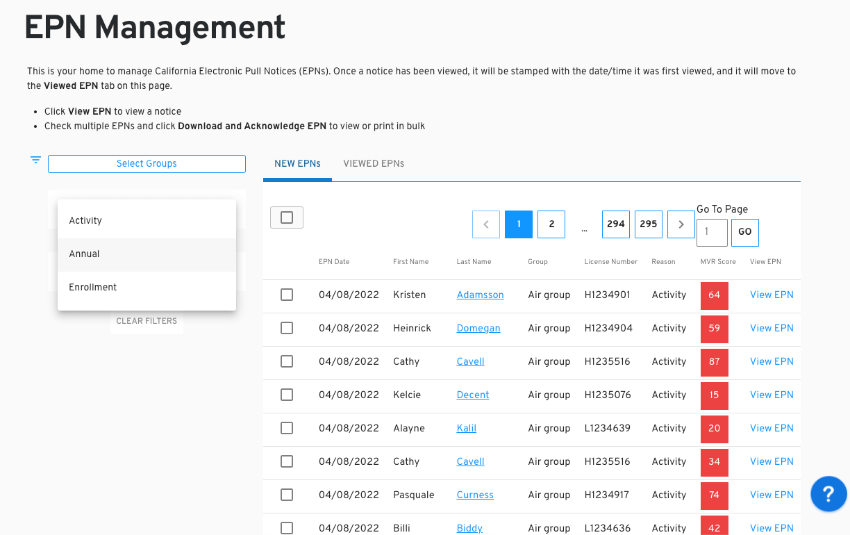850x535 pixels.
Task: Click license number L1234639
Action: (608, 428)
